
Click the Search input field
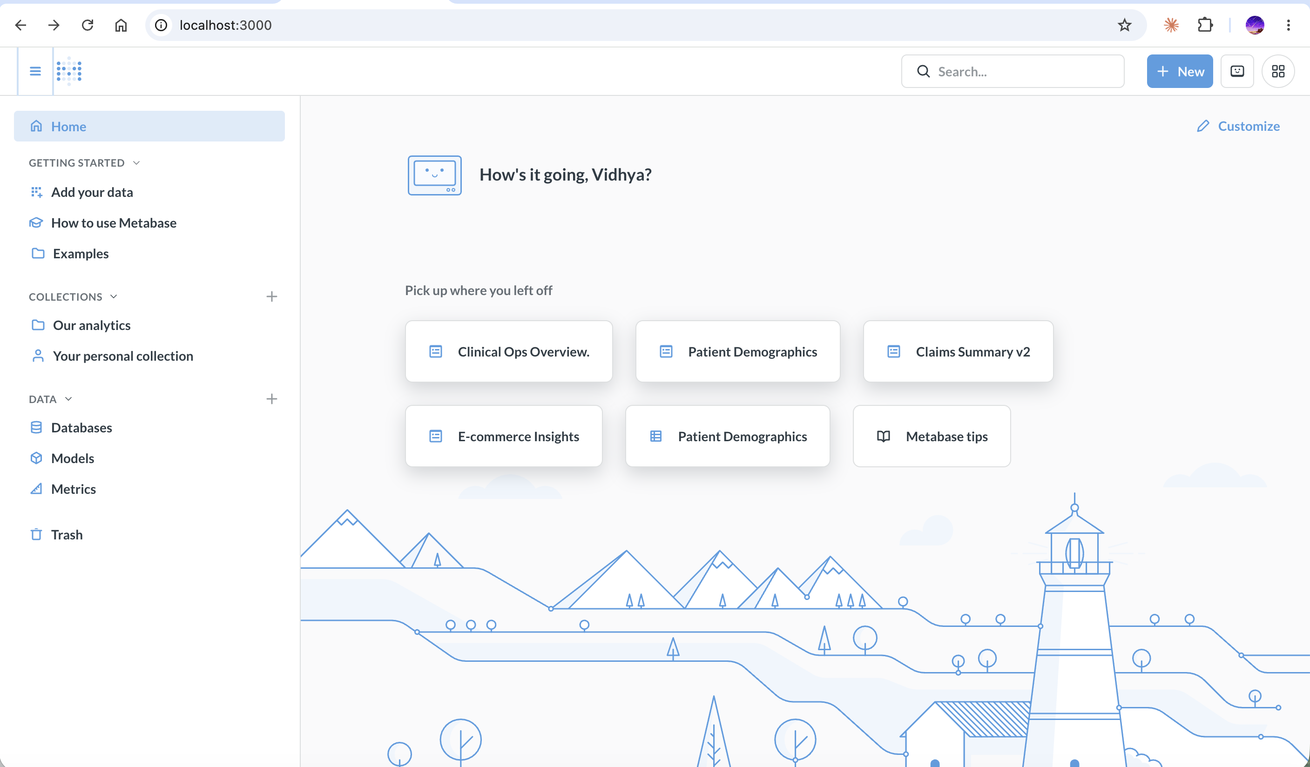[x=1013, y=71]
